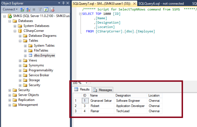Expand the Server Objects folder

[x=10, y=95]
